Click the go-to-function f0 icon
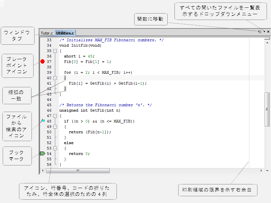 [259, 31]
